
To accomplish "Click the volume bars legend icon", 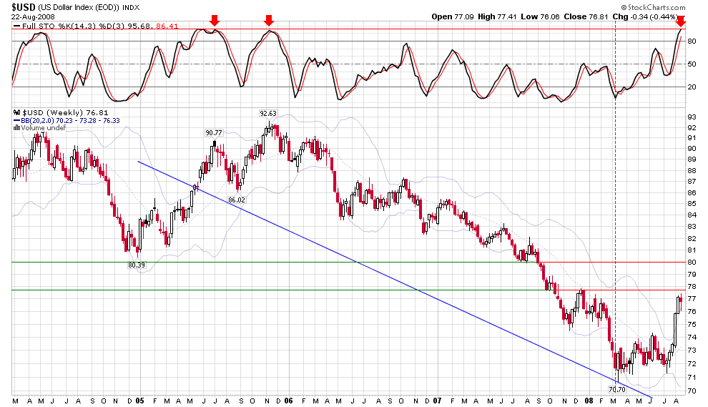I will (16, 128).
